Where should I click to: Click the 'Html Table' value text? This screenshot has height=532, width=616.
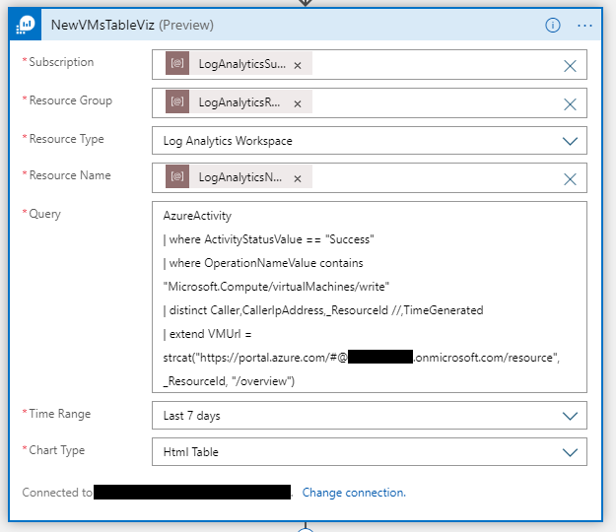coord(190,452)
